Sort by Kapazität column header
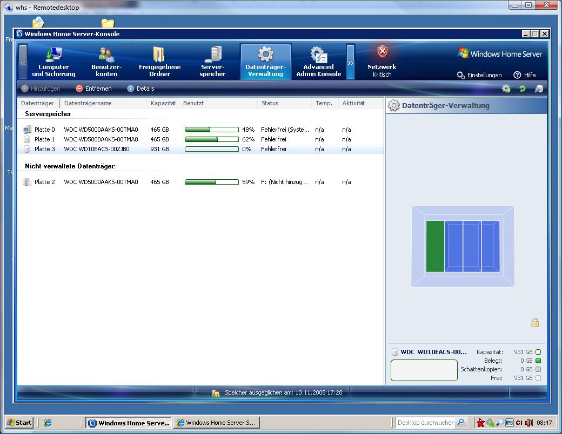 pyautogui.click(x=163, y=103)
